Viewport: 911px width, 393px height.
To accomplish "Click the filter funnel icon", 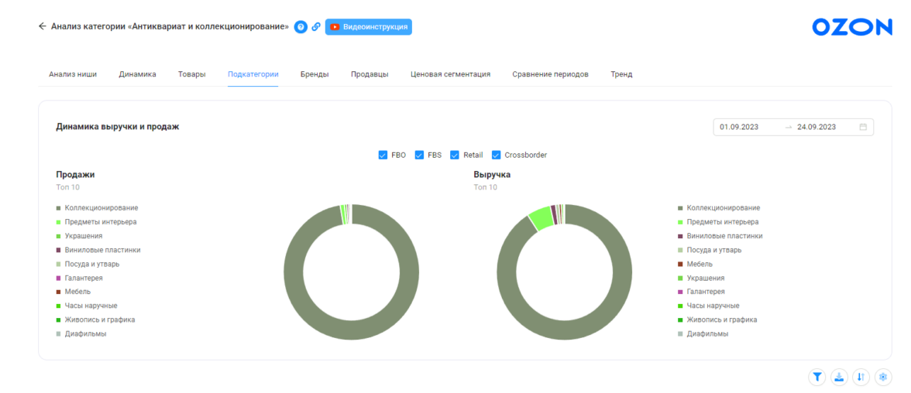I will coord(817,377).
